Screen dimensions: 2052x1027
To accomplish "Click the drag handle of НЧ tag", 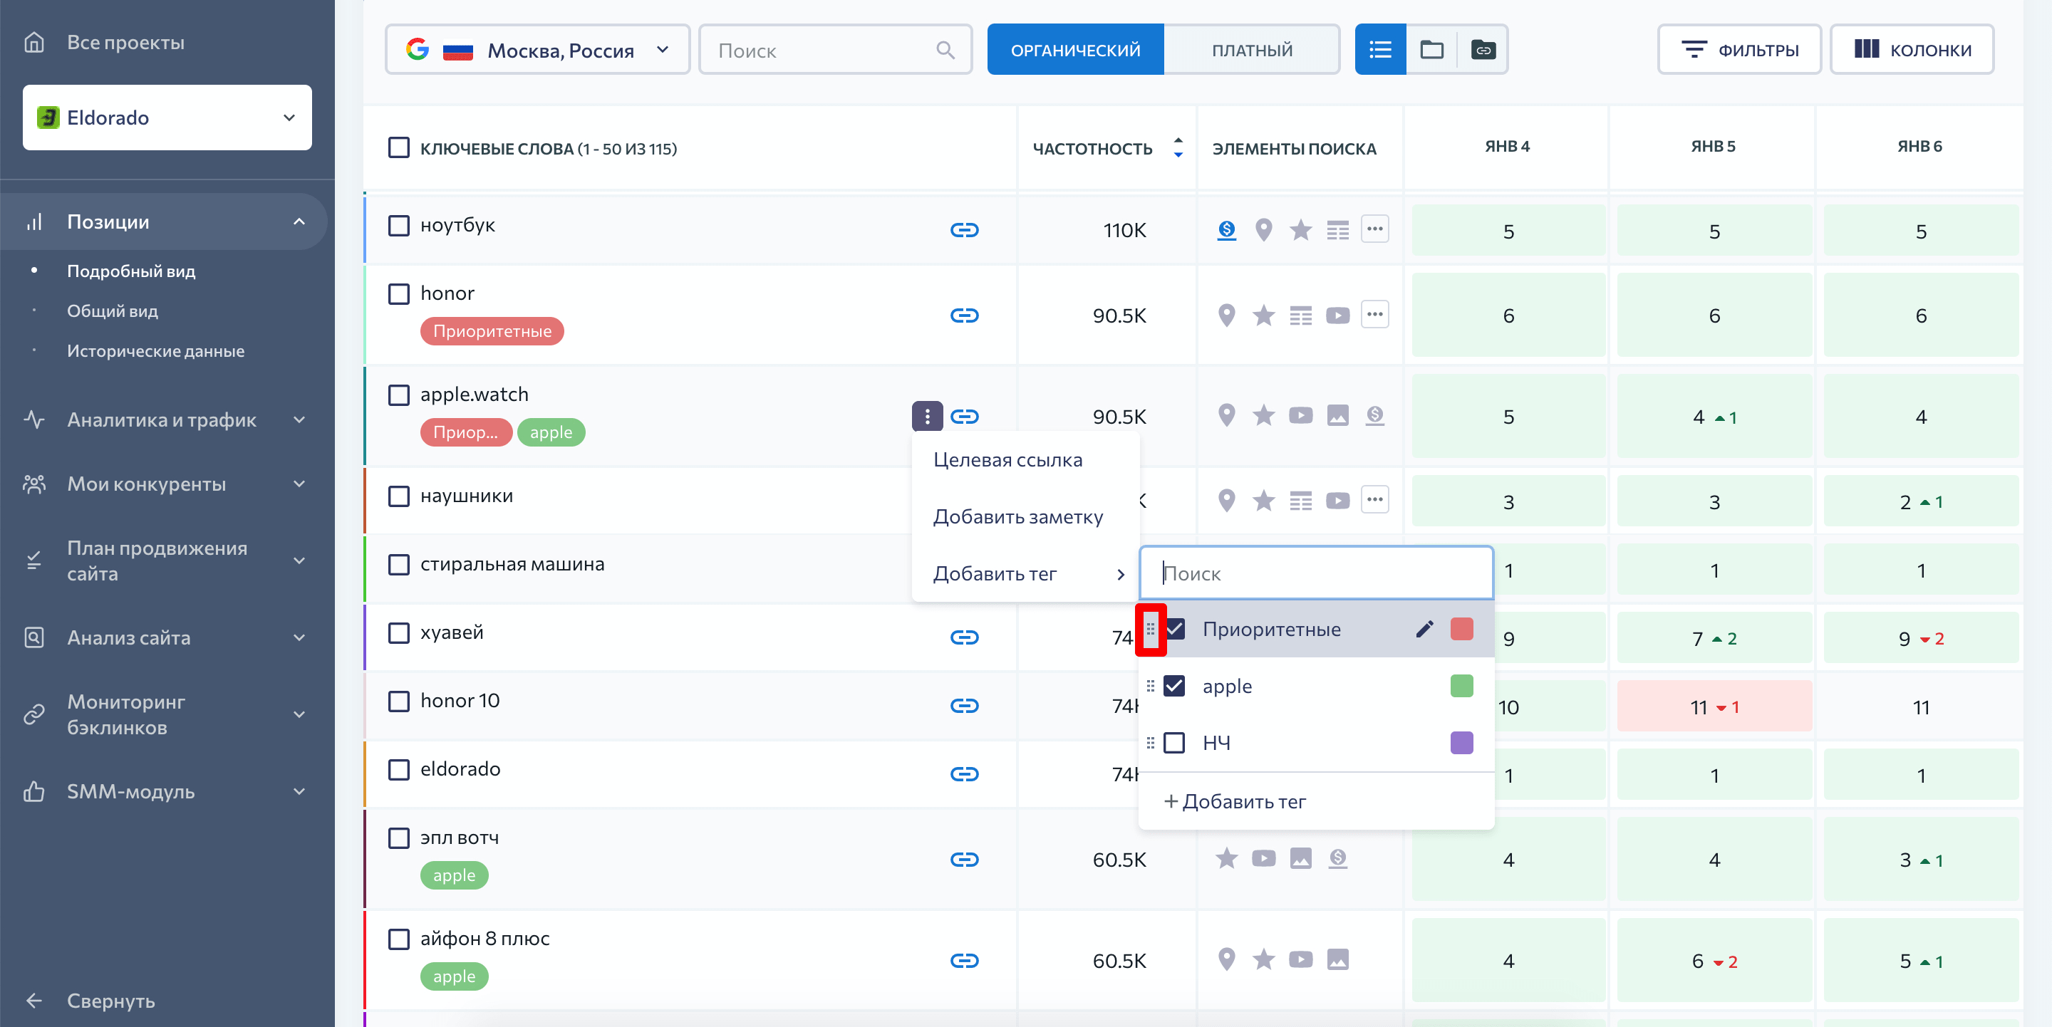I will [x=1149, y=743].
